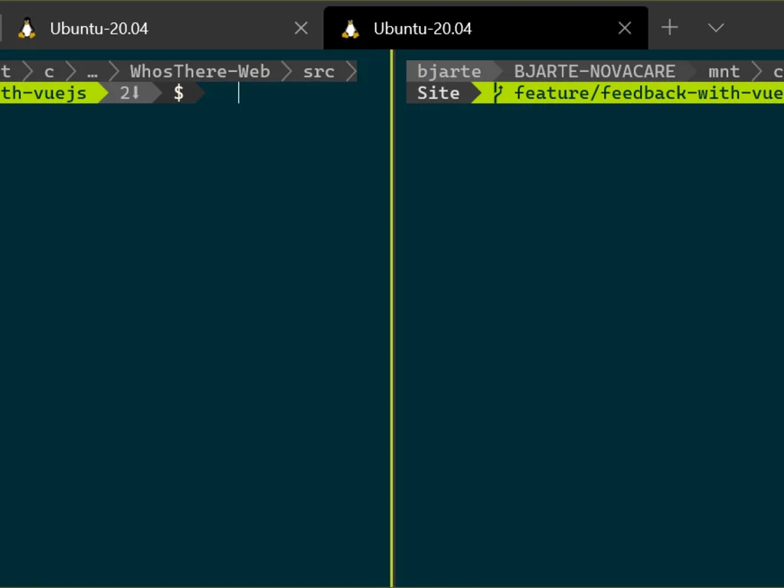Close the first Ubuntu-20.04 tab
The height and width of the screenshot is (588, 784).
click(x=301, y=28)
